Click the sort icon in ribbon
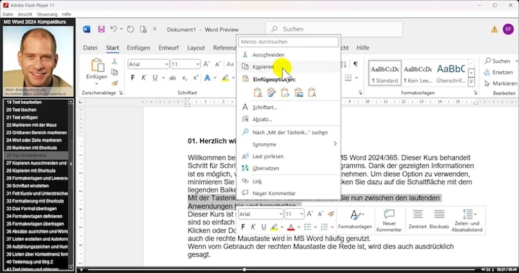 [344, 64]
